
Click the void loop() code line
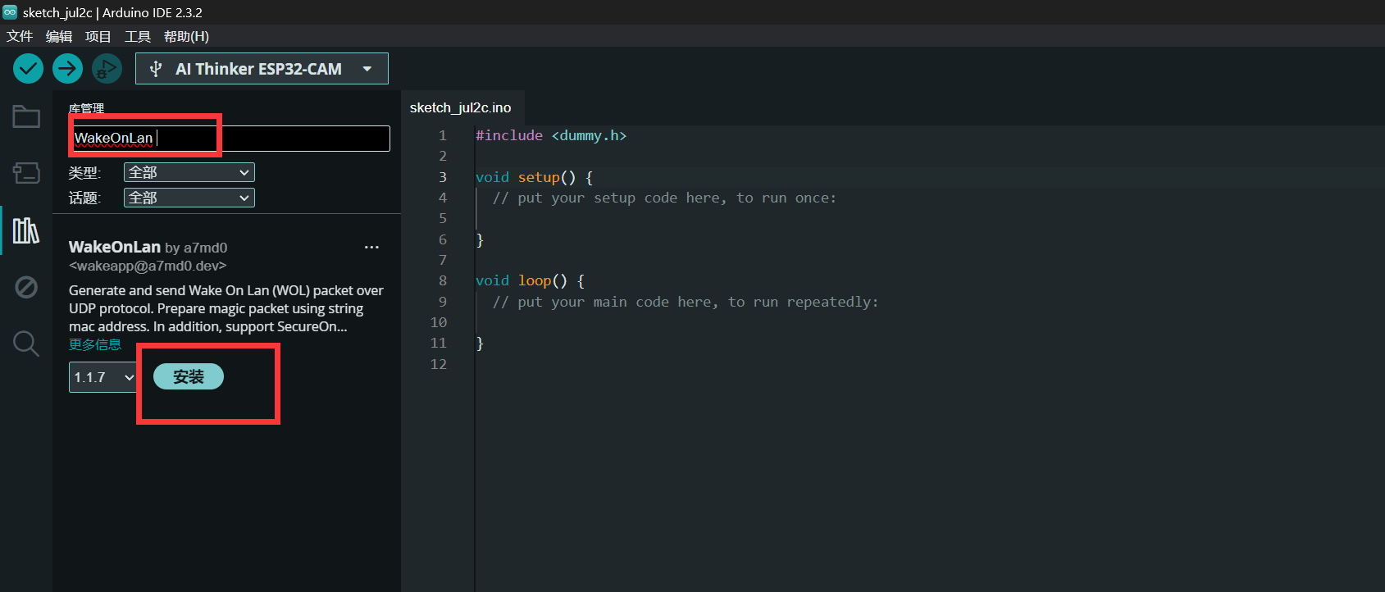tap(530, 280)
